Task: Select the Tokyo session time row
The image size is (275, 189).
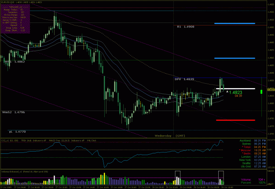Action: tap(254, 147)
